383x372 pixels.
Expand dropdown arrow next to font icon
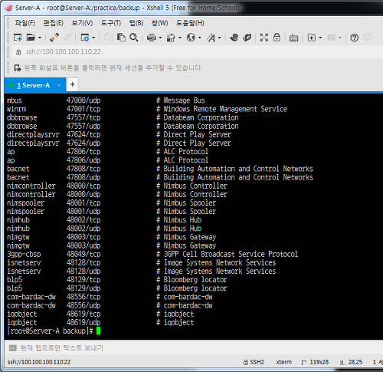219,38
